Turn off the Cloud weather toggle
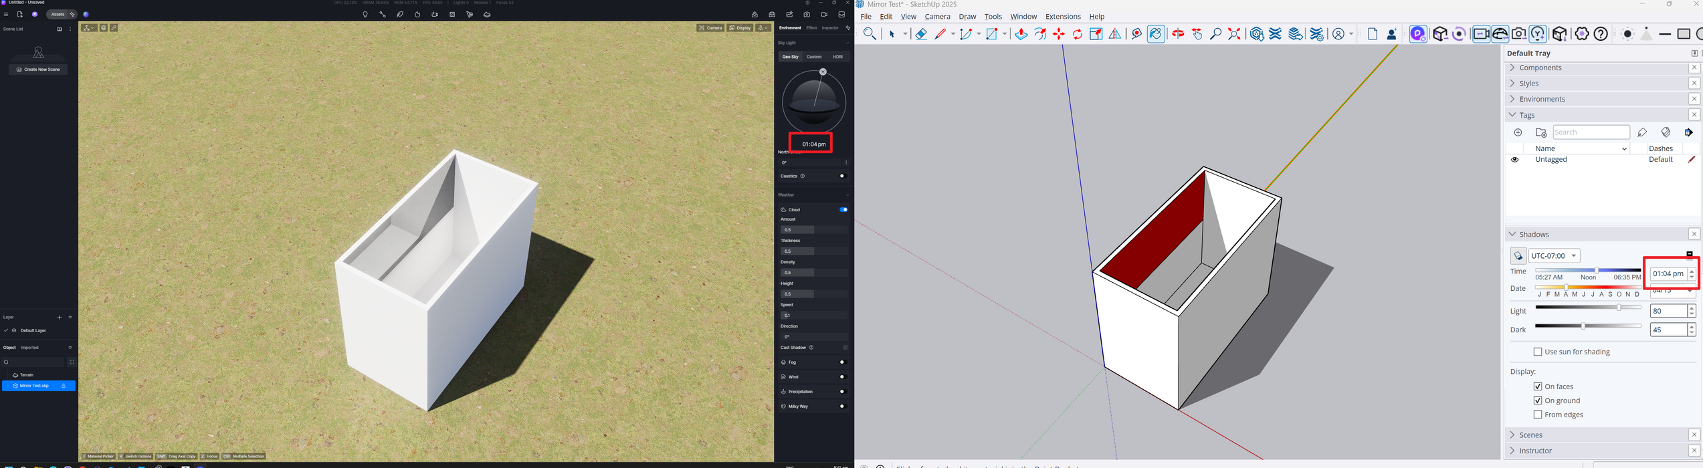Screen dimensions: 1703x468 pyautogui.click(x=843, y=210)
